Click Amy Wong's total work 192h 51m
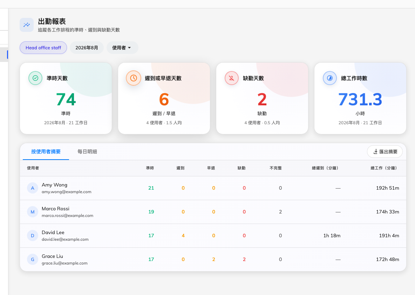 click(387, 188)
